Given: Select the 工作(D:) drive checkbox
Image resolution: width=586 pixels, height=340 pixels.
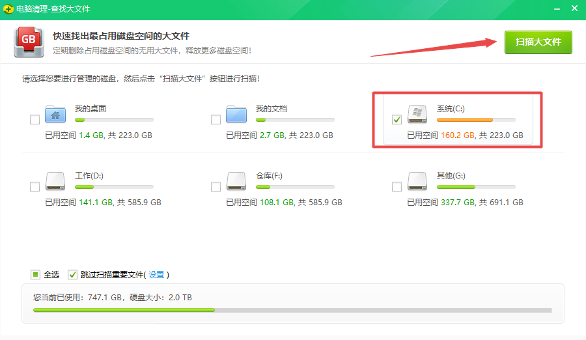Looking at the screenshot, I should [35, 187].
